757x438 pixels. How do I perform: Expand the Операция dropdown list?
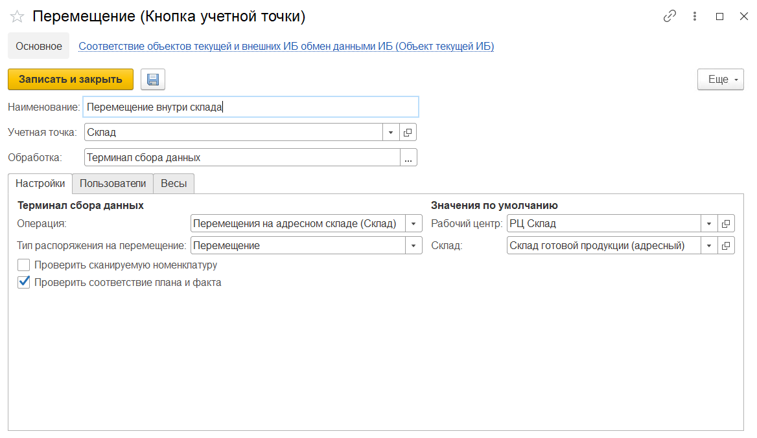point(413,224)
